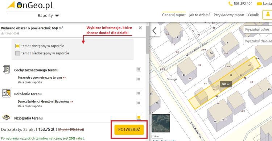This screenshot has width=272, height=141.
Task: Open the Generuj raport tab
Action: tap(174, 15)
